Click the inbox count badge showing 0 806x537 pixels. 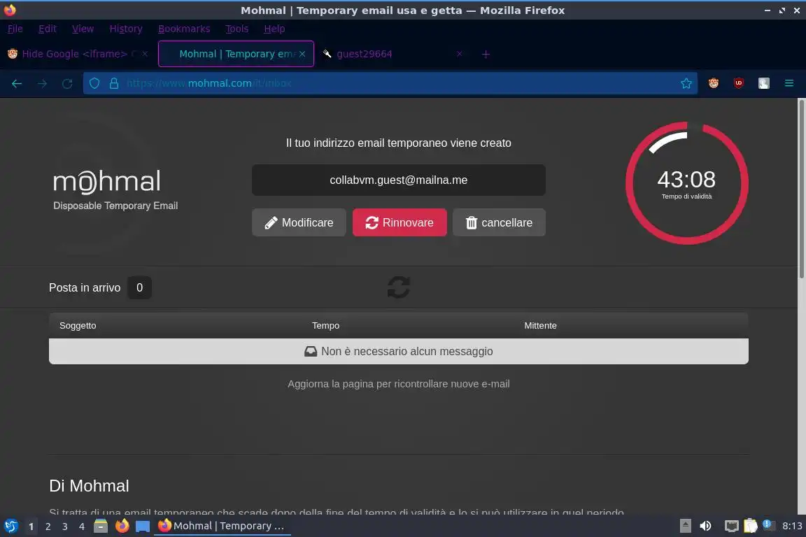click(x=139, y=288)
